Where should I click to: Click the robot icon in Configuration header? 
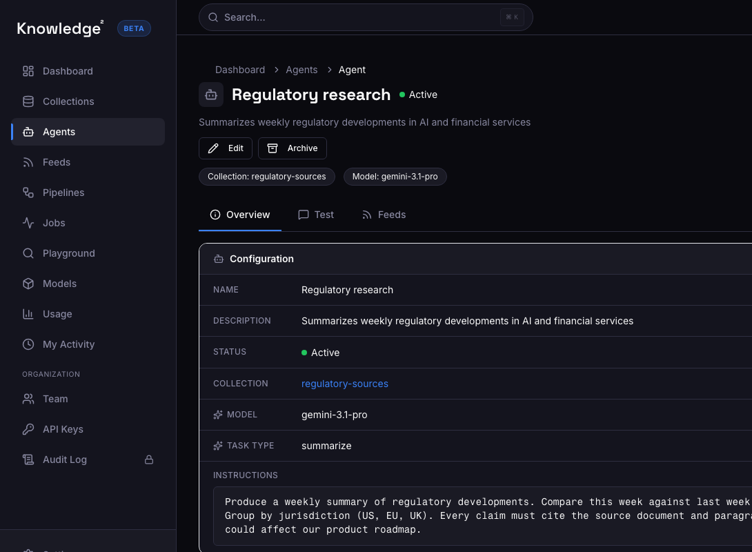point(219,259)
